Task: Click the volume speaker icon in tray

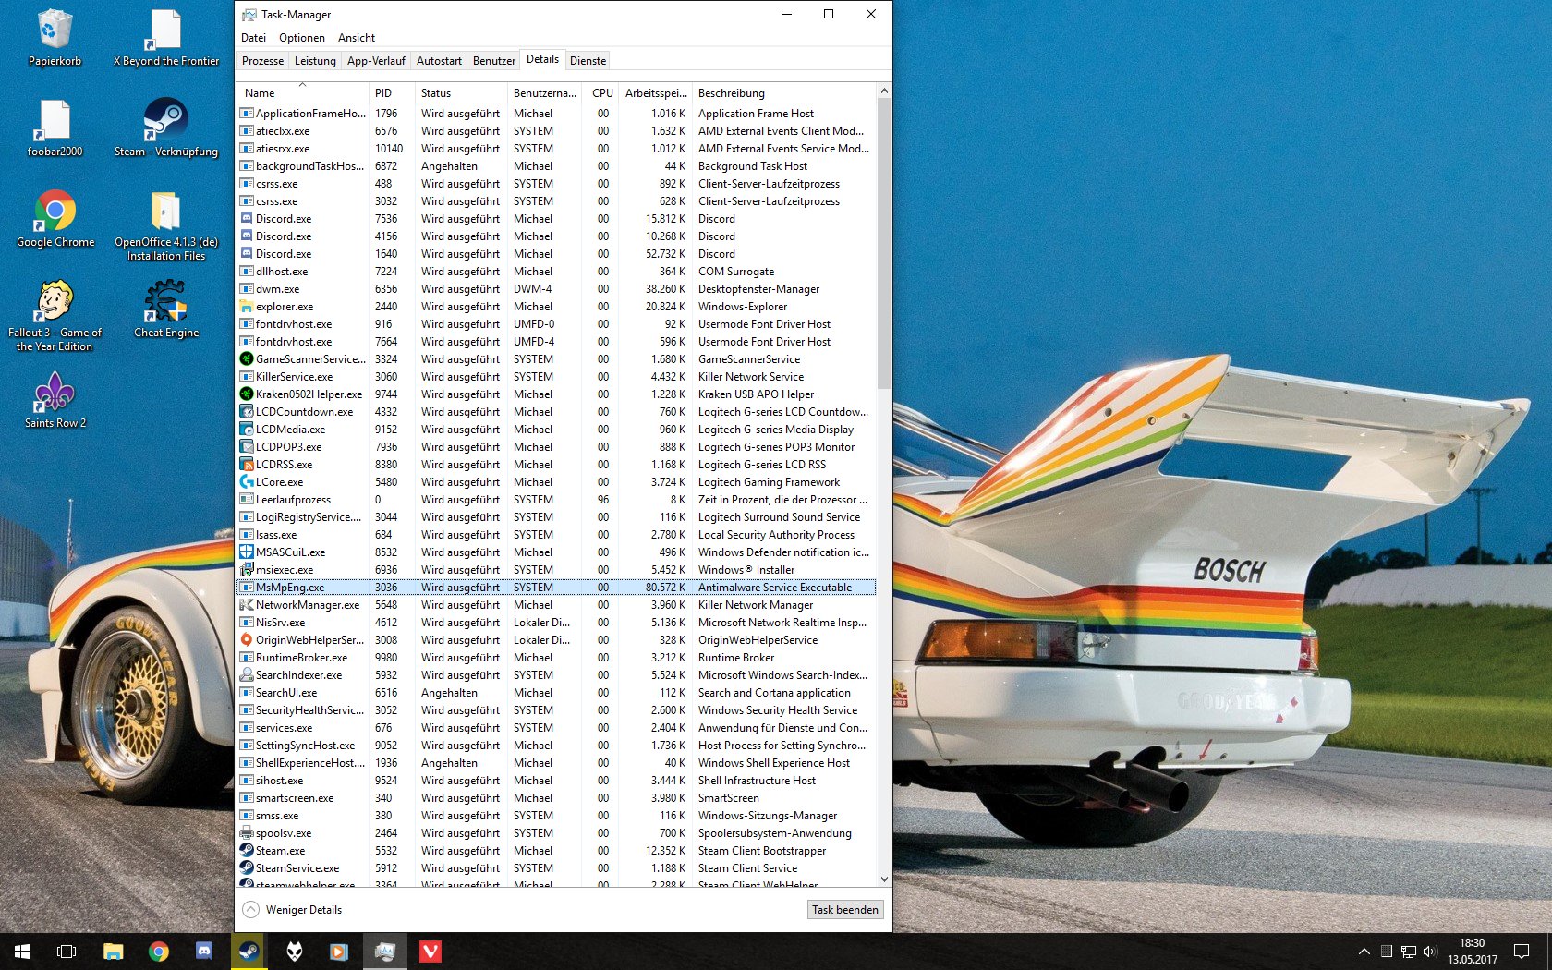Action: tap(1430, 951)
